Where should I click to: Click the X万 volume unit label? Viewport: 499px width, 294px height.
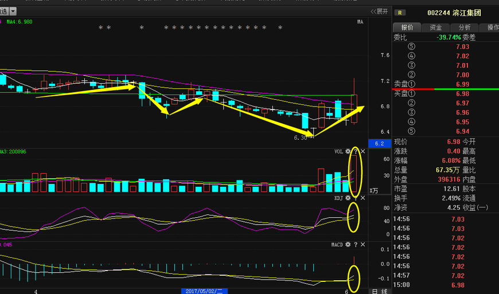point(374,190)
